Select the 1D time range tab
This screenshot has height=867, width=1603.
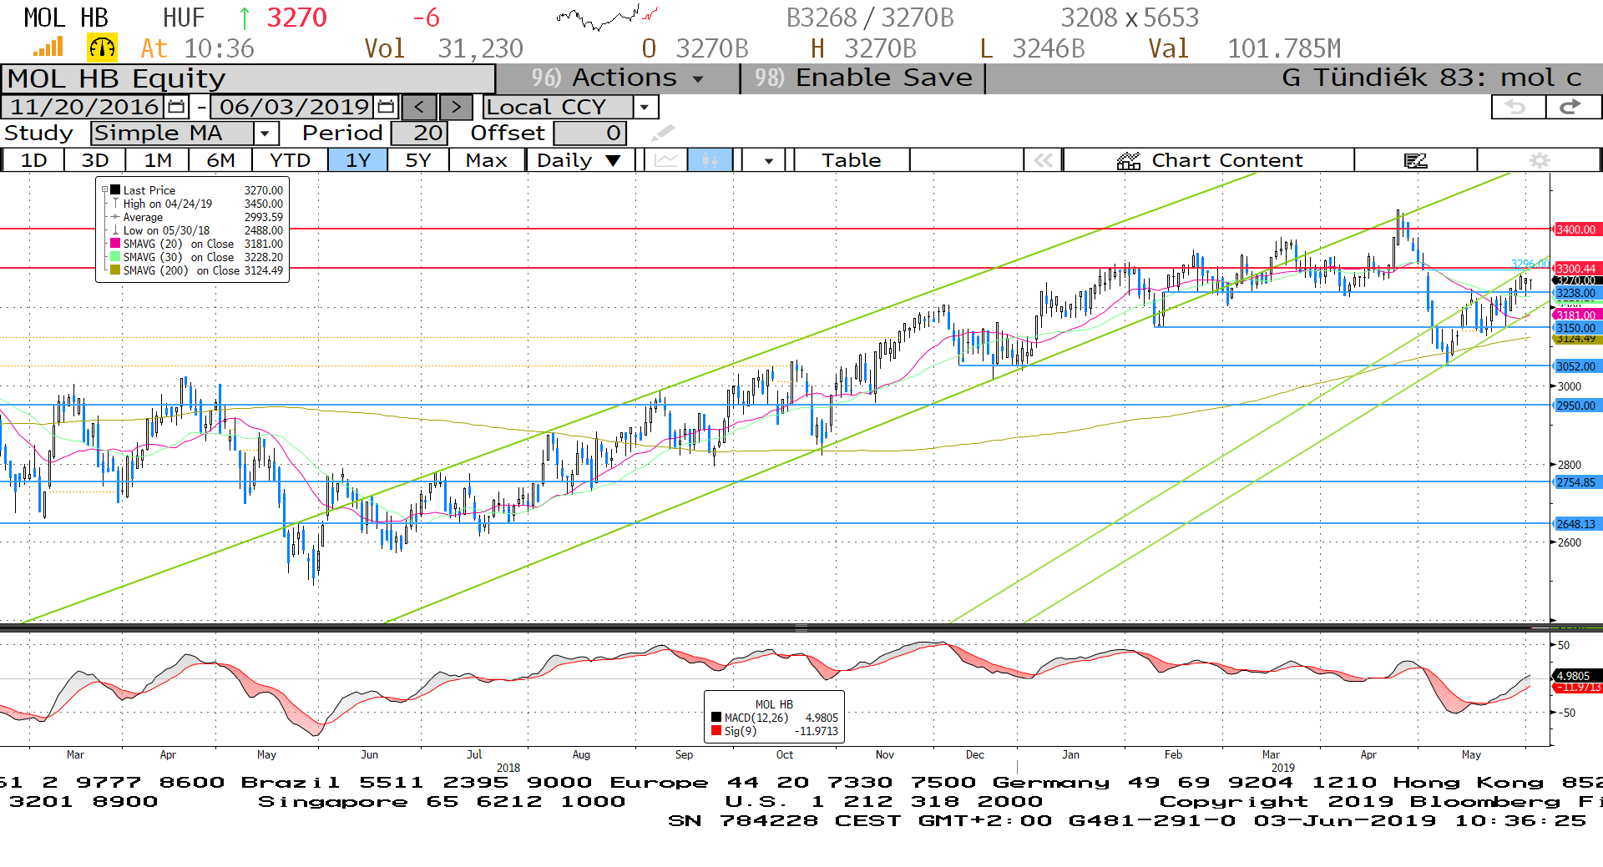click(33, 160)
